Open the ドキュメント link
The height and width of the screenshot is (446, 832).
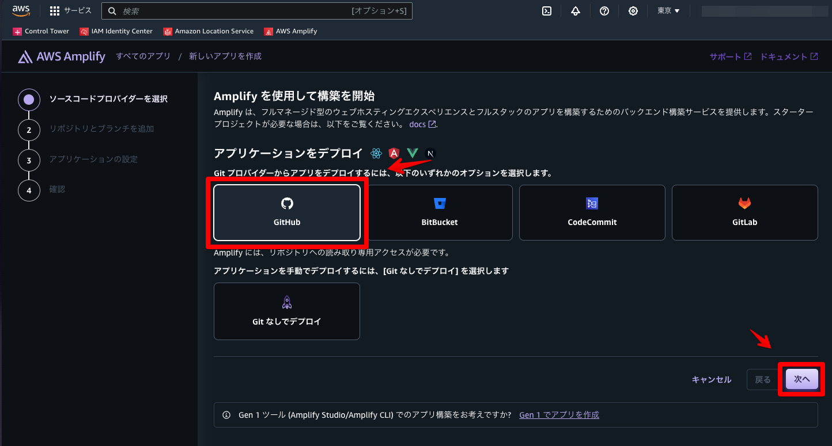click(x=789, y=56)
